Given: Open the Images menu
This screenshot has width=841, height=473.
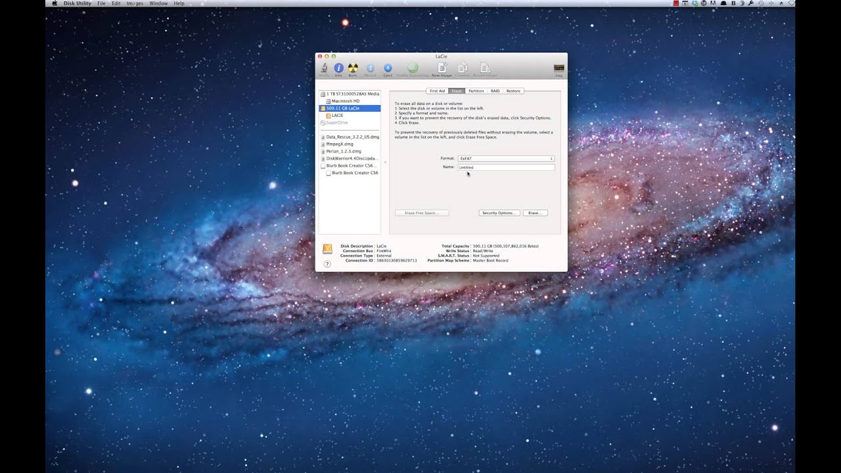Looking at the screenshot, I should (135, 3).
